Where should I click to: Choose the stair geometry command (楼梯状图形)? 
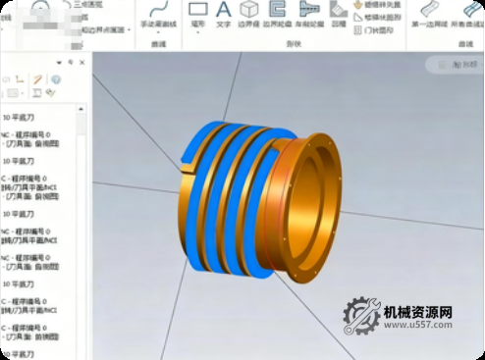click(377, 18)
